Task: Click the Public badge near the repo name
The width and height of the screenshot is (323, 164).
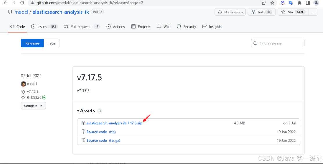Action: click(97, 12)
